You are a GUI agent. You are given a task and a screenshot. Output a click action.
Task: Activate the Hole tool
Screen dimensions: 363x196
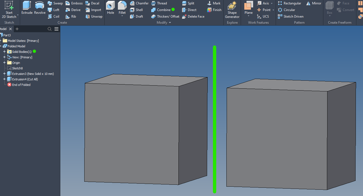click(x=110, y=8)
